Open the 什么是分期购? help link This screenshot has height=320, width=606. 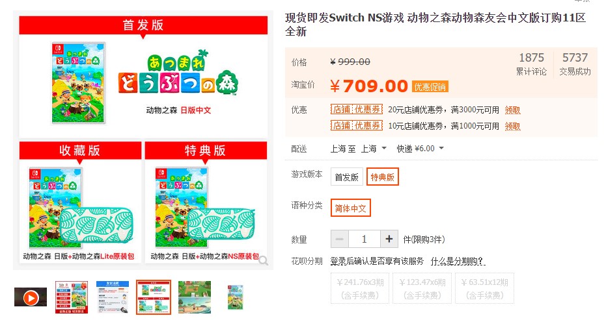pos(458,262)
